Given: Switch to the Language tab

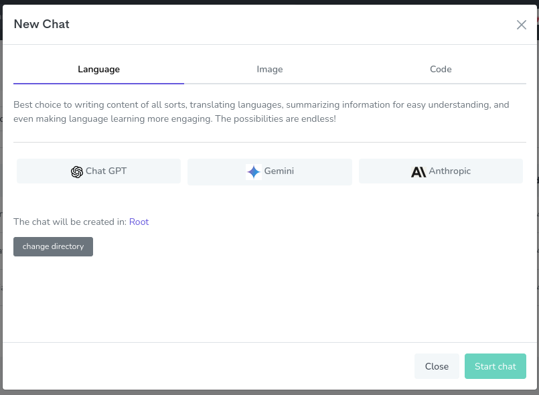Looking at the screenshot, I should 98,70.
